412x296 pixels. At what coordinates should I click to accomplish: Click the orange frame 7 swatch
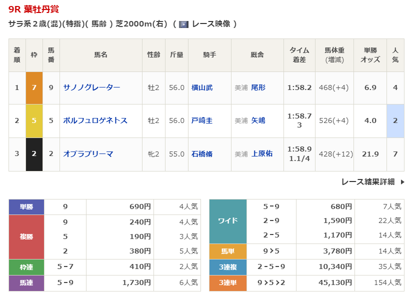[x=34, y=87]
